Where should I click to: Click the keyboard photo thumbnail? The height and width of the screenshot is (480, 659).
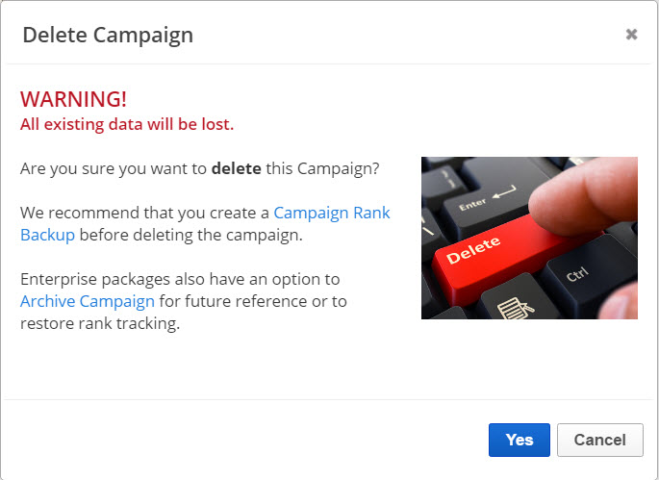coord(529,238)
